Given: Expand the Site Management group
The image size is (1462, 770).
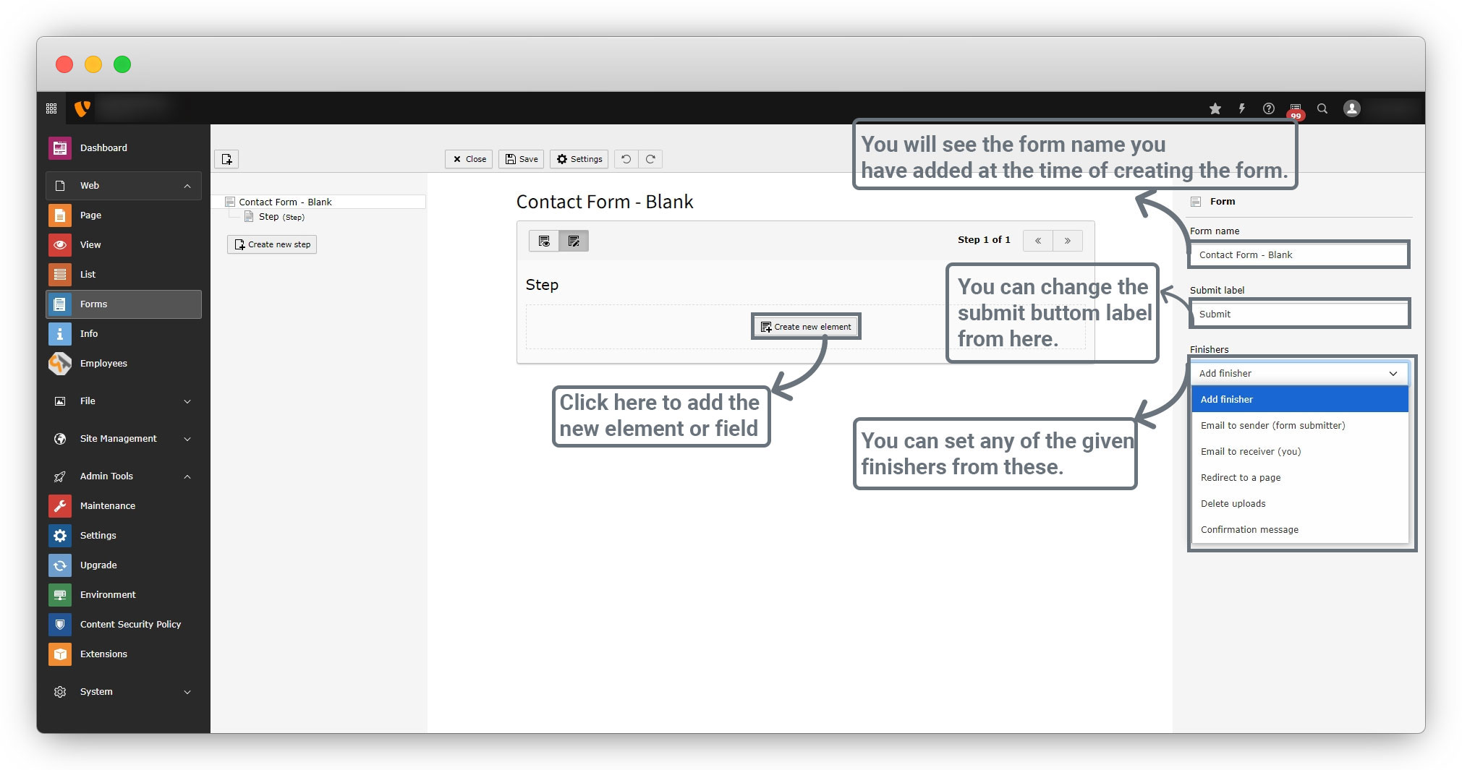Looking at the screenshot, I should click(187, 439).
